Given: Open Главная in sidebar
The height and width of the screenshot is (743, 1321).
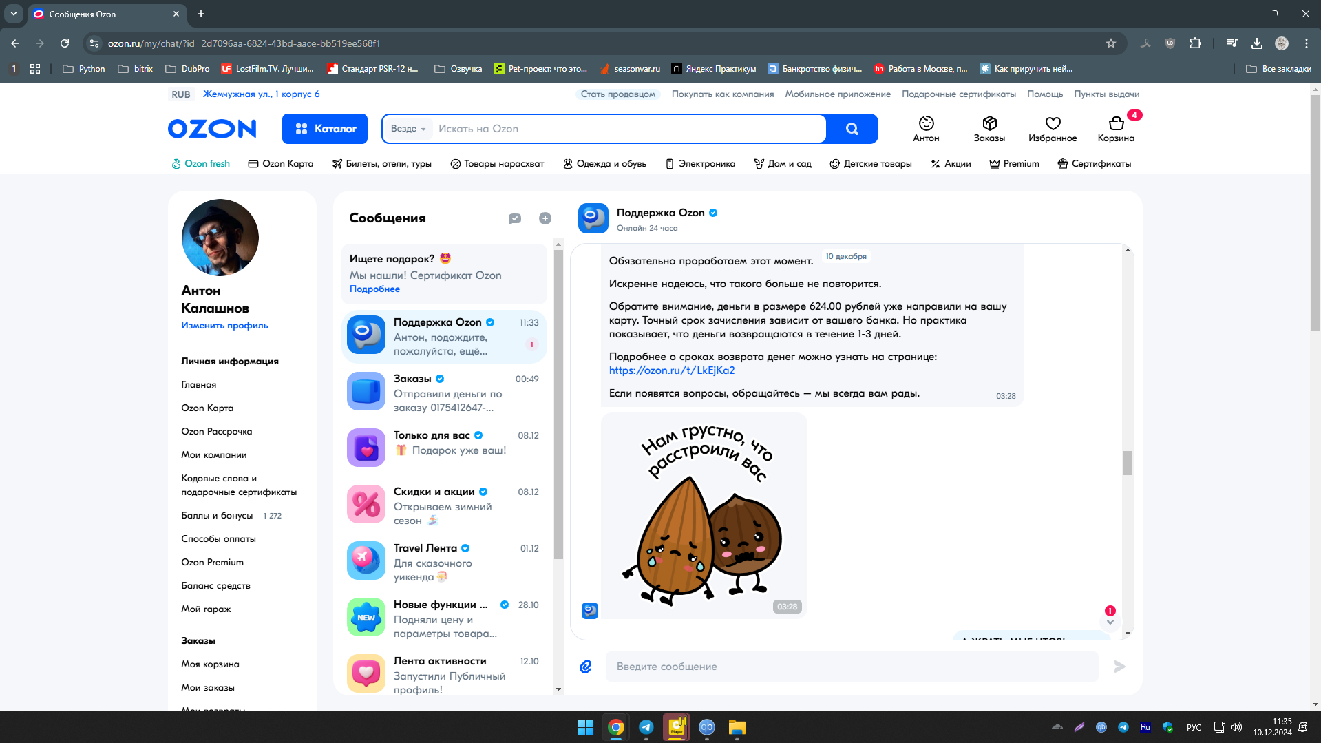Looking at the screenshot, I should (199, 385).
